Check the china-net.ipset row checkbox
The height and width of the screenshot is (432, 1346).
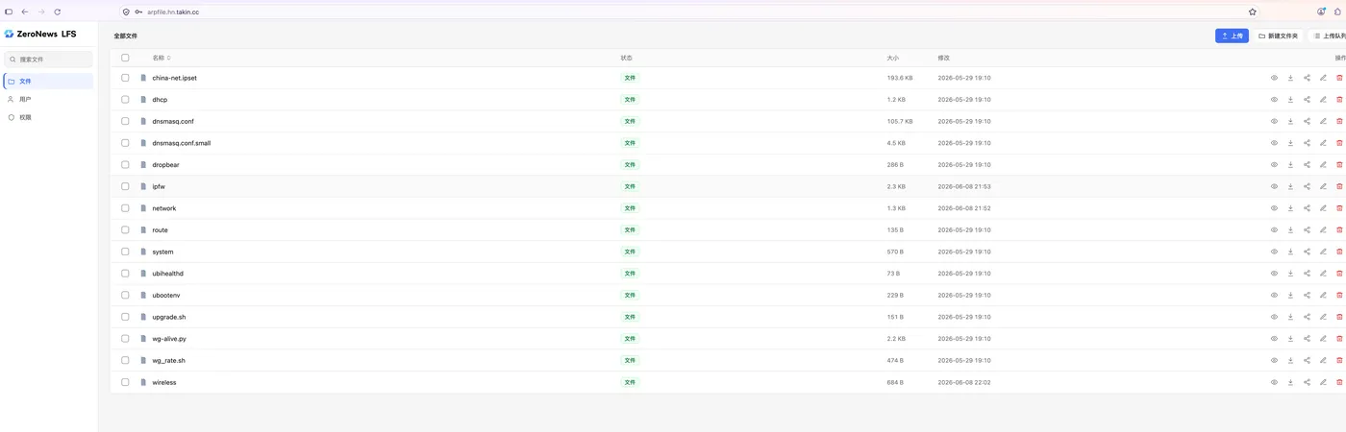[x=125, y=78]
